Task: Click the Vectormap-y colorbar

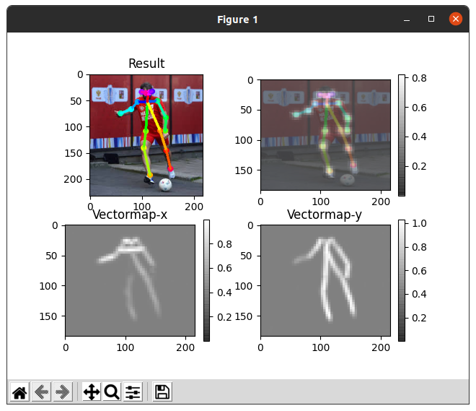Action: (x=402, y=280)
